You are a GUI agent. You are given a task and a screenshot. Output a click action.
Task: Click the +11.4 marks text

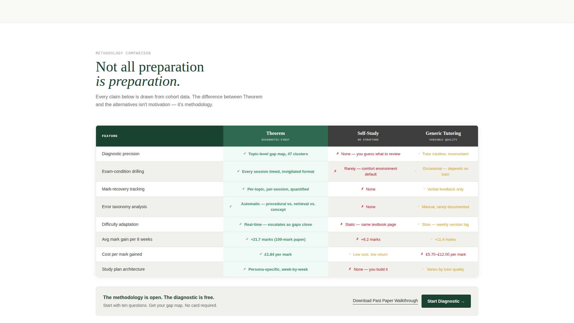(x=445, y=240)
